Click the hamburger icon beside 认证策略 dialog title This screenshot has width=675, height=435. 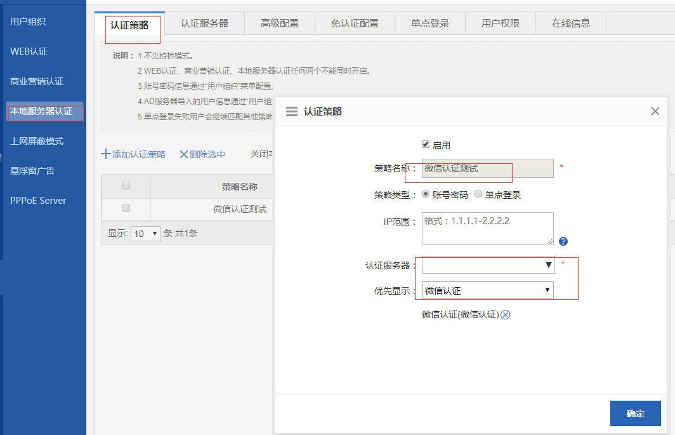[x=292, y=112]
